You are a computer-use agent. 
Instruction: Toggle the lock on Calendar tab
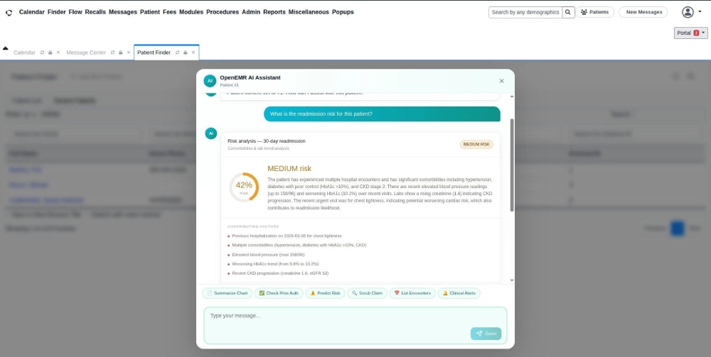coord(50,53)
